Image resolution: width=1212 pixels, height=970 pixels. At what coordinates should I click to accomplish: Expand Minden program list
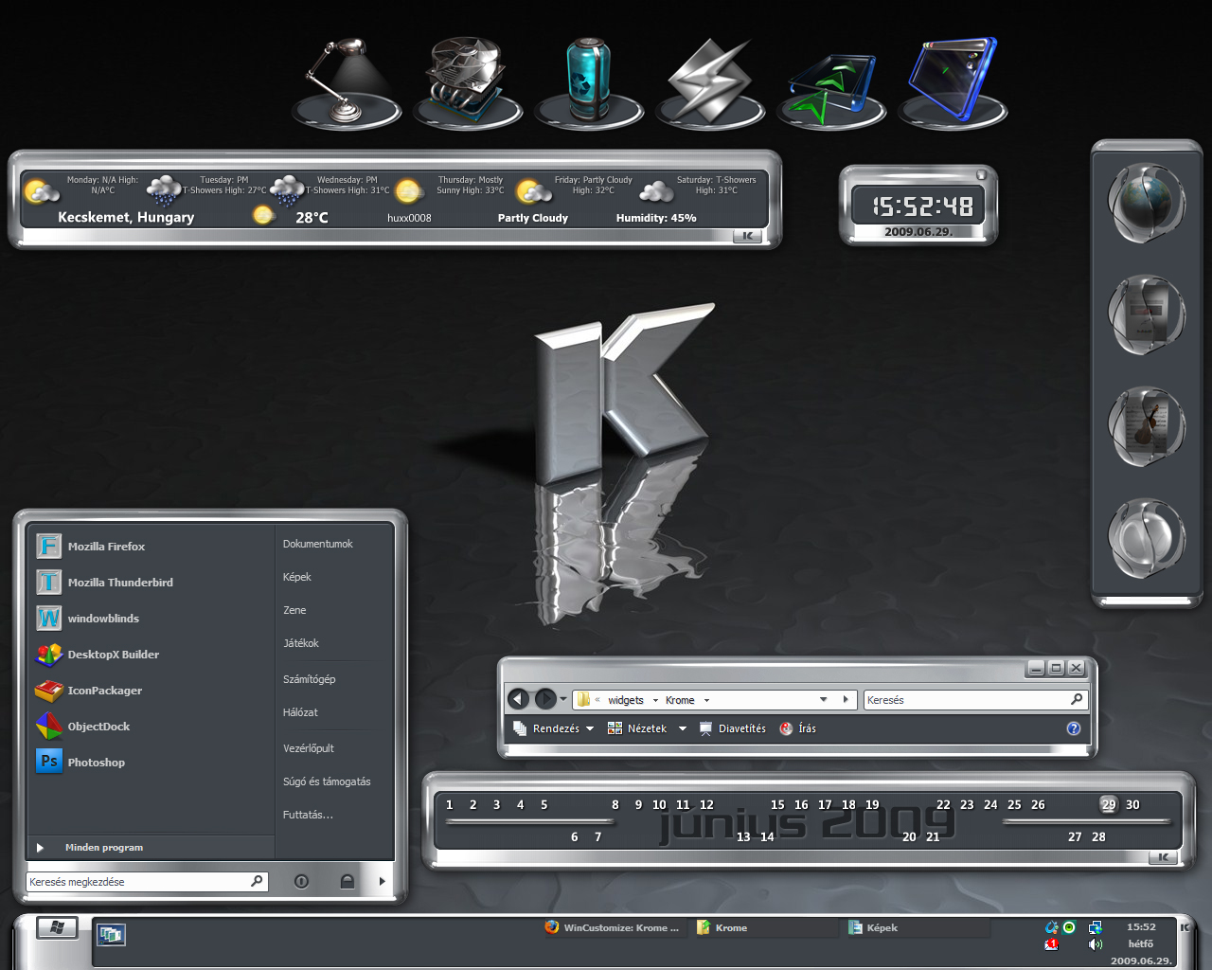point(151,848)
